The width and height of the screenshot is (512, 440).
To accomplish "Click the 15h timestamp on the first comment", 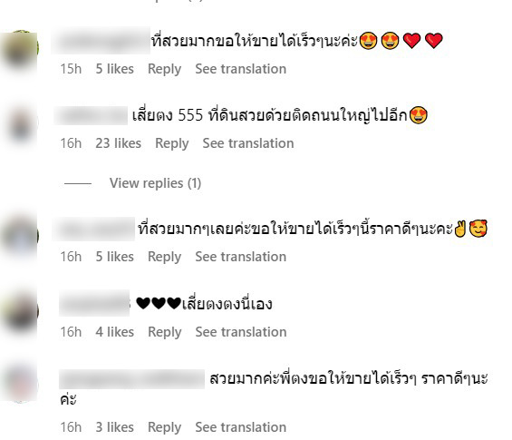I will pyautogui.click(x=71, y=69).
